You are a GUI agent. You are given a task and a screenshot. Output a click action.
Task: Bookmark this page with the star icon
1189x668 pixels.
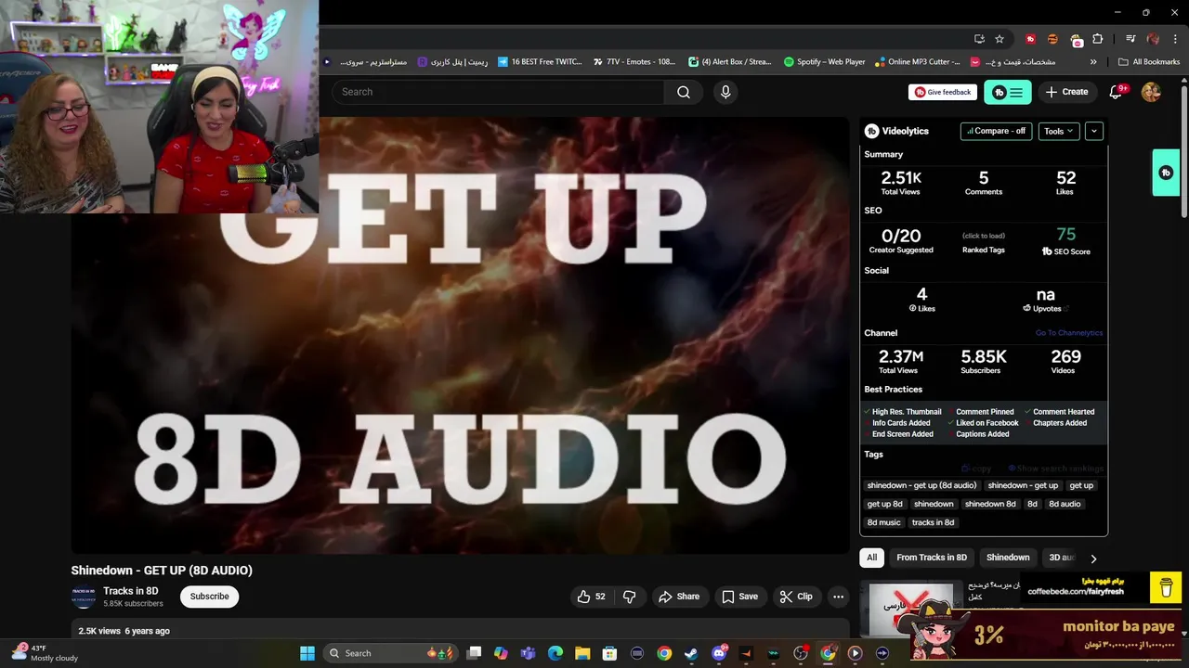pos(1000,39)
